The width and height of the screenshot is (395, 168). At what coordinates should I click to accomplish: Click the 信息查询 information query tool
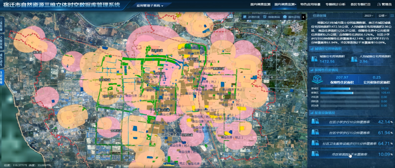tap(271, 17)
